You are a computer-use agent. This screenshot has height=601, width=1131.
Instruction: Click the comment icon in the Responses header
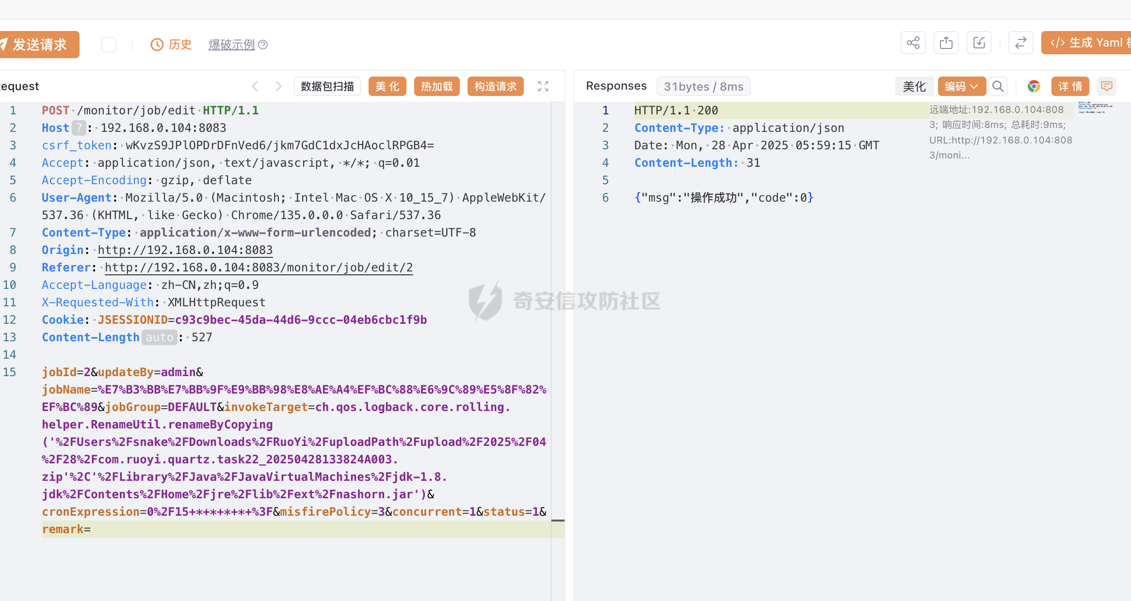click(x=1106, y=86)
